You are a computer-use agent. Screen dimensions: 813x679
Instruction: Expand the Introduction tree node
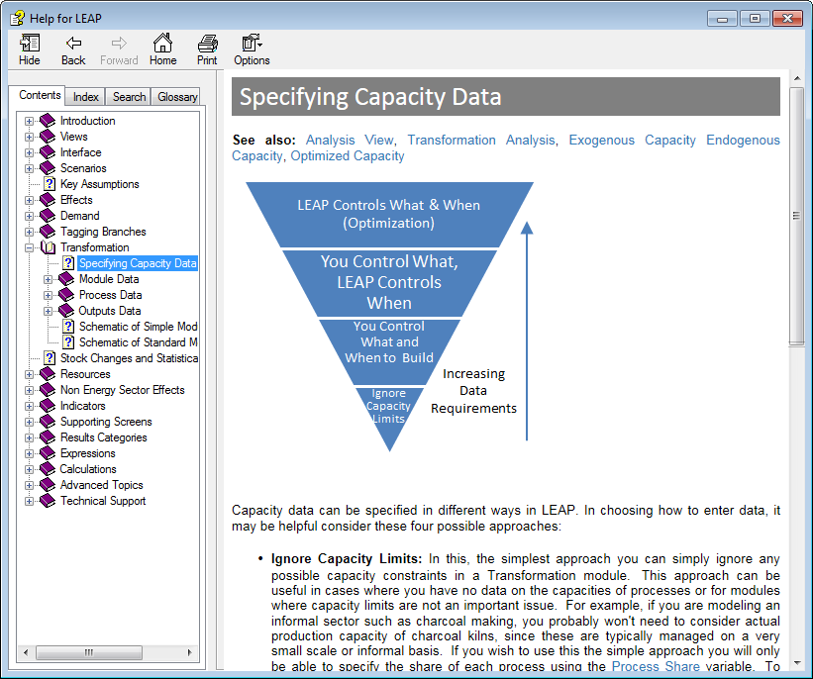29,122
